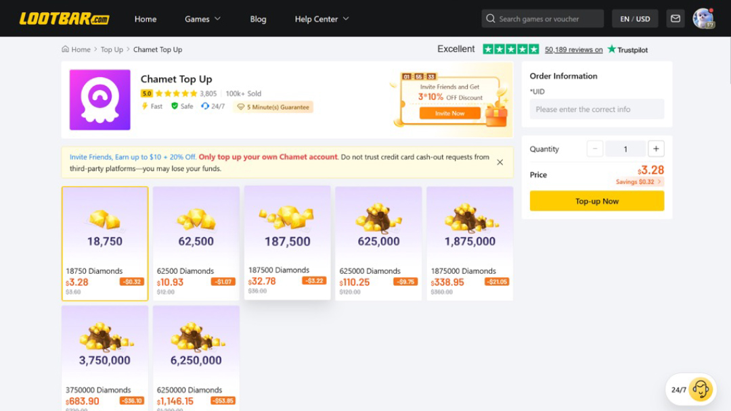This screenshot has height=411, width=731.
Task: Increase quantity with plus button
Action: [x=656, y=149]
